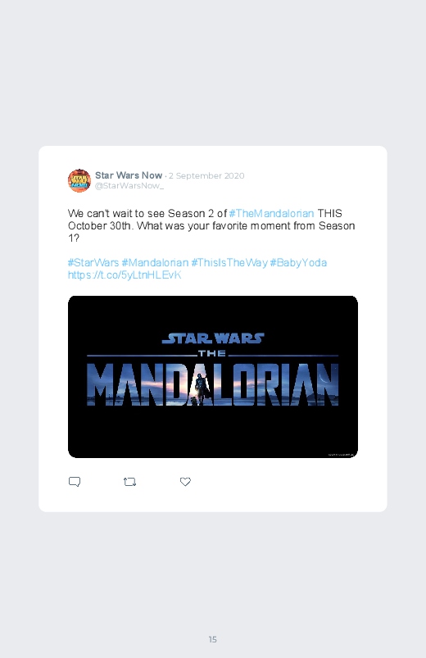Click the reply speech bubble icon
426x658 pixels.
[x=75, y=481]
